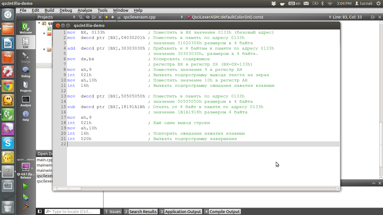
Task: Click the 'sub' instruction on line 15
Action: (71, 107)
